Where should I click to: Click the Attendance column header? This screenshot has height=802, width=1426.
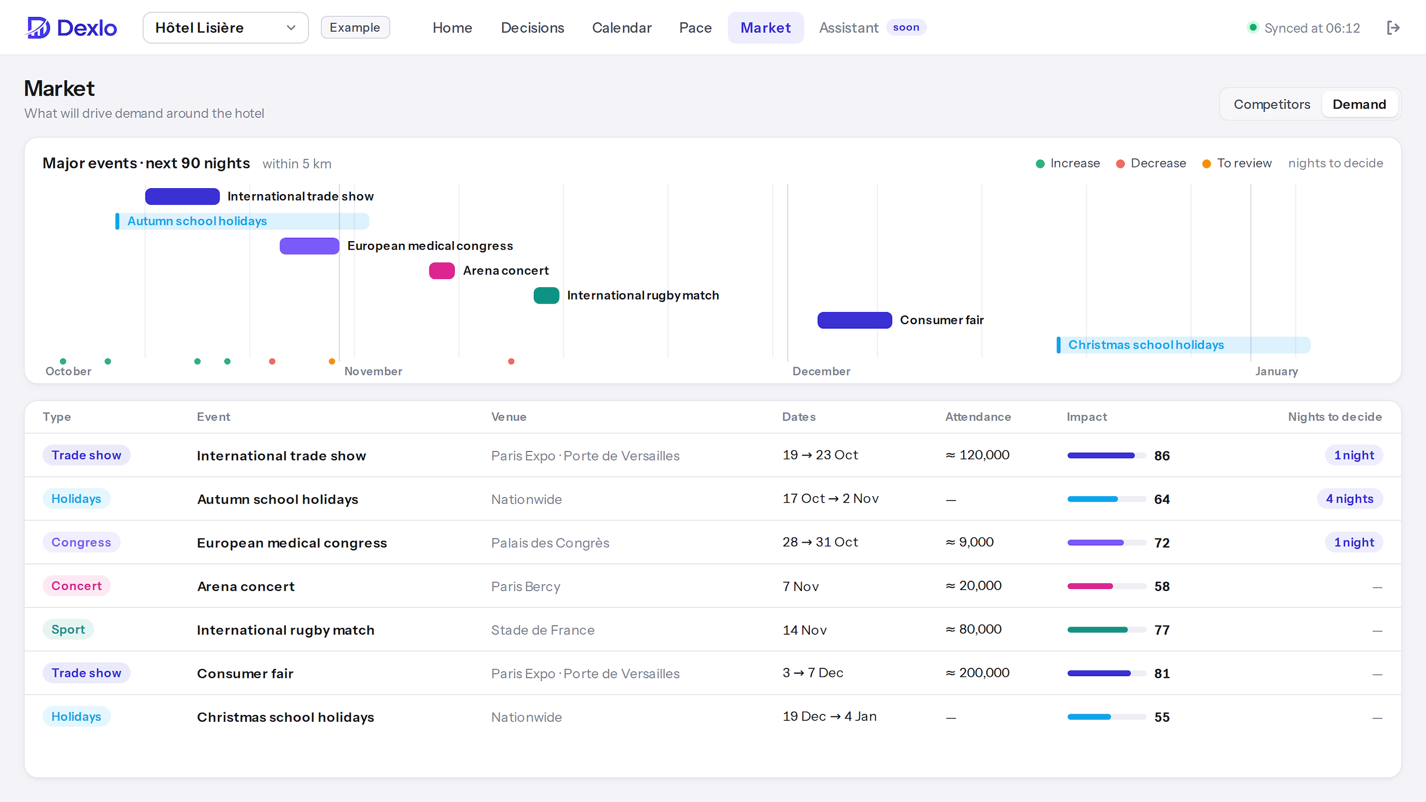point(978,417)
